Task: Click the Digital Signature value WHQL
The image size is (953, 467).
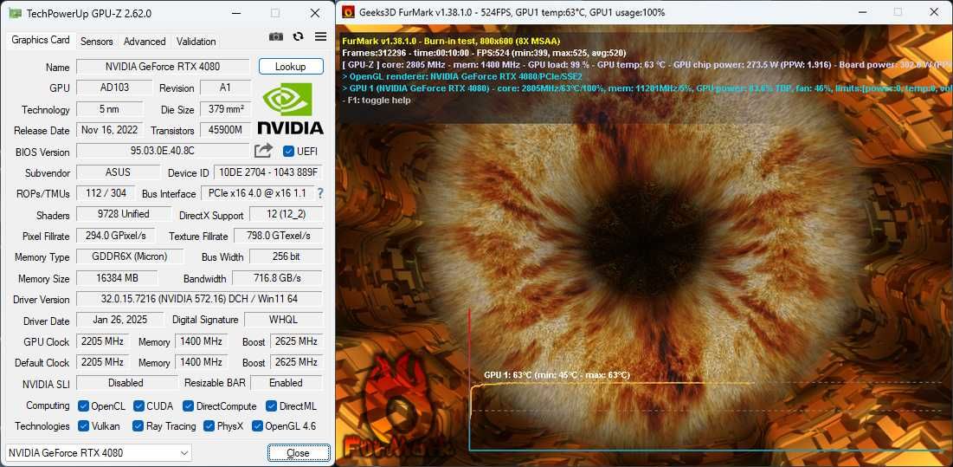Action: pyautogui.click(x=284, y=319)
